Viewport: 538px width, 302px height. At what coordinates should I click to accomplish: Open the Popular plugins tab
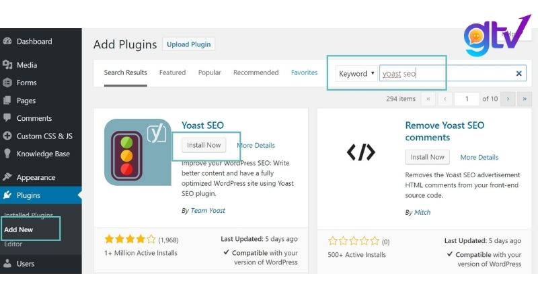click(x=210, y=72)
